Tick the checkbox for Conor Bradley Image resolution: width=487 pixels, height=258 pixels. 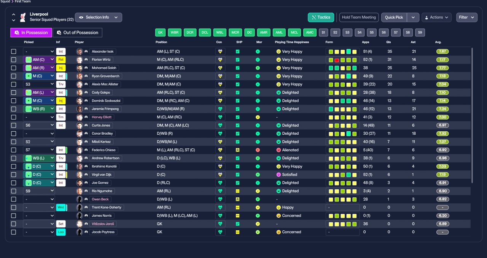pos(14,134)
